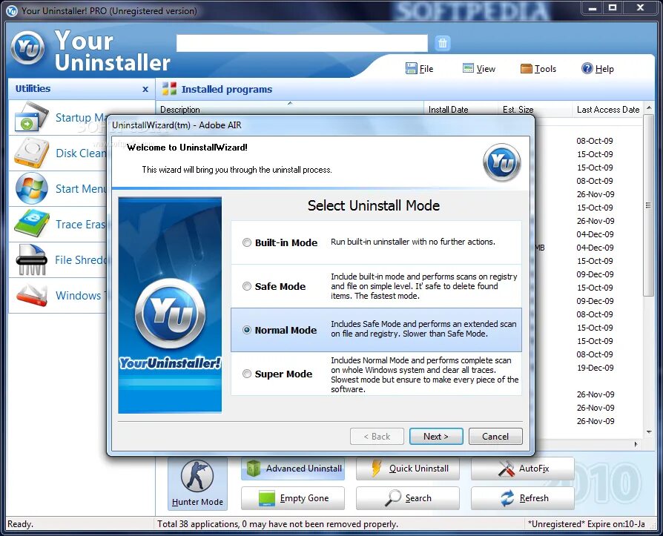
Task: Open the Tools menu
Action: pyautogui.click(x=538, y=68)
